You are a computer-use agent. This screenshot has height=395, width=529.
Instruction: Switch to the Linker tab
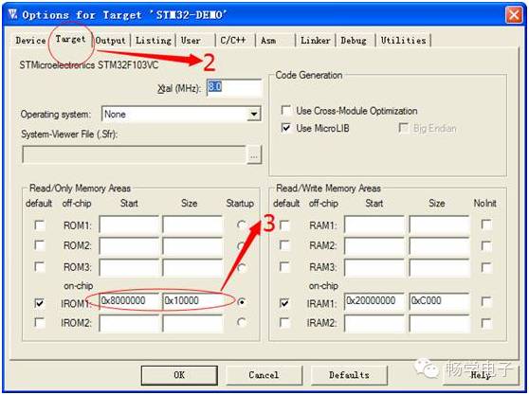pyautogui.click(x=315, y=41)
